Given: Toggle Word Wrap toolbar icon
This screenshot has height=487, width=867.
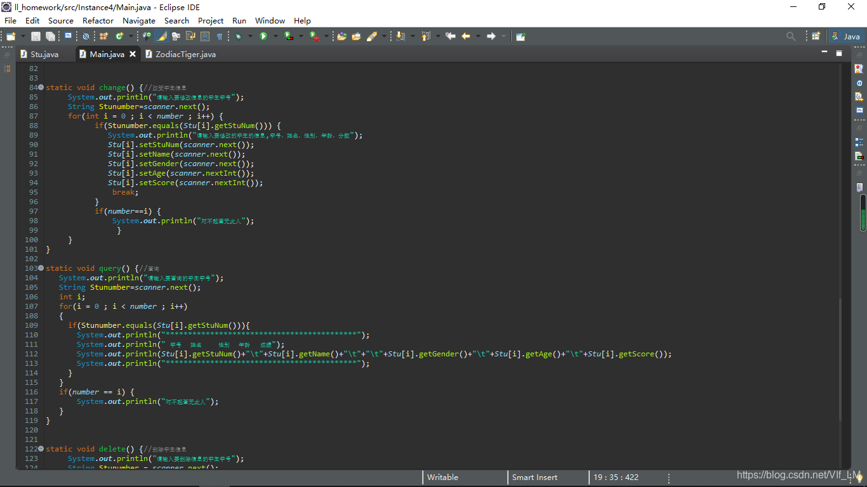Looking at the screenshot, I should [x=190, y=36].
